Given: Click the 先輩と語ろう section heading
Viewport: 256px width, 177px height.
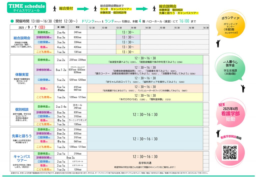Looking at the screenshot, I should (22, 136).
